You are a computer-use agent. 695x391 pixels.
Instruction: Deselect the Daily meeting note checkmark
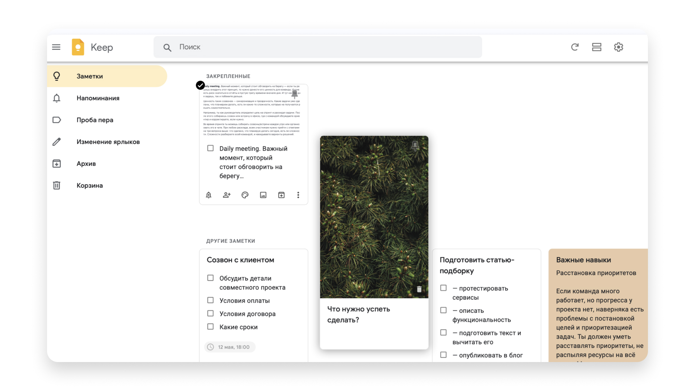(200, 85)
